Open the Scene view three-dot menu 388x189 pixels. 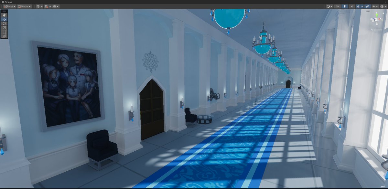385,2
